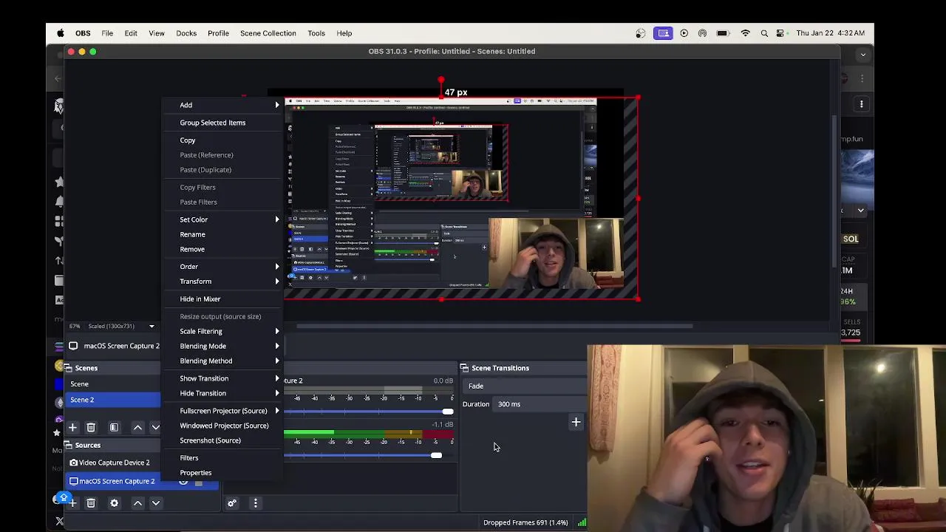Screen dimensions: 946x532
Task: Click the trash icon in Sources toolbar
Action: pyautogui.click(x=91, y=503)
